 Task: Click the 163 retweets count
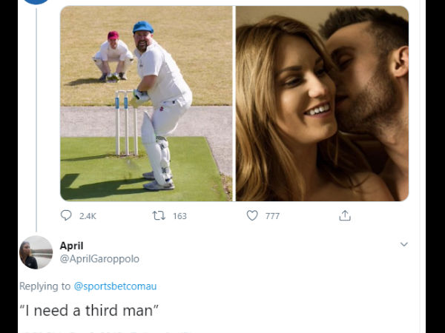point(179,216)
